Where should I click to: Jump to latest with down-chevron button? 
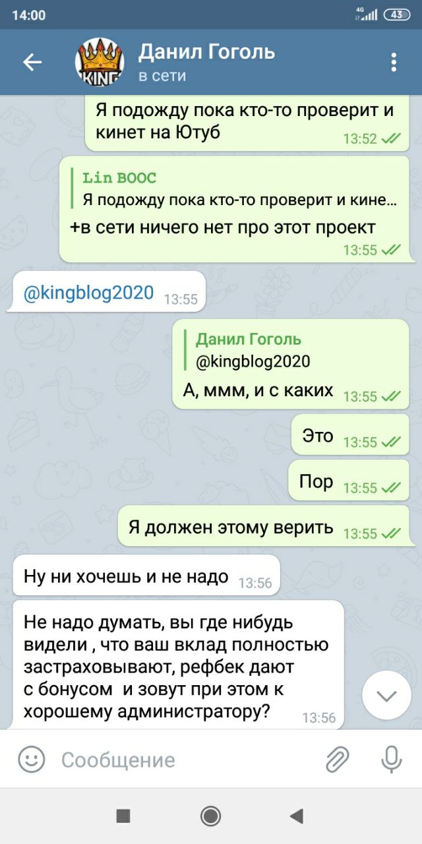pyautogui.click(x=386, y=696)
